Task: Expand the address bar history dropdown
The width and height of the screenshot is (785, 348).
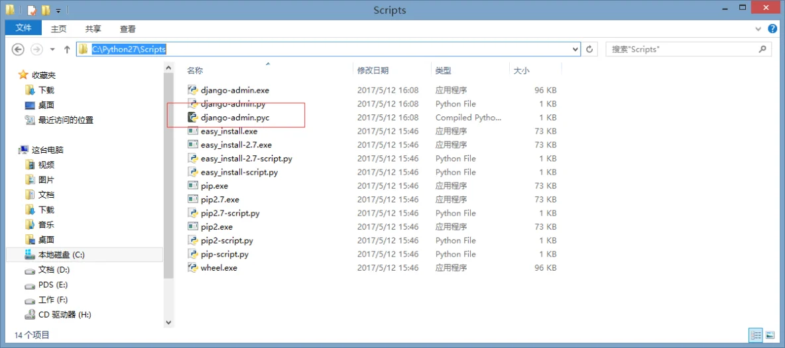Action: pyautogui.click(x=575, y=49)
